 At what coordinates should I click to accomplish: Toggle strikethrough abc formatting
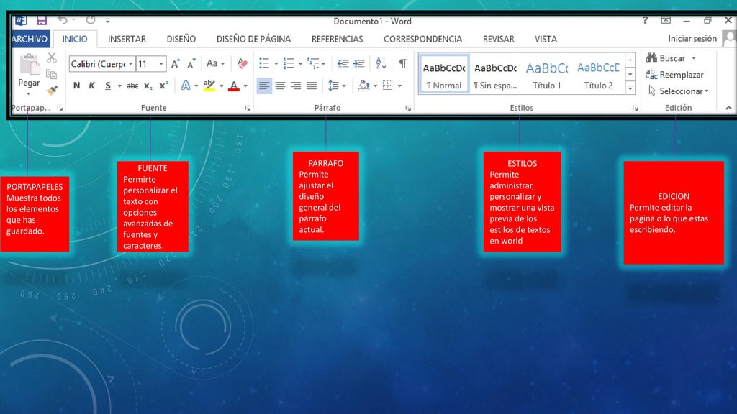[132, 86]
